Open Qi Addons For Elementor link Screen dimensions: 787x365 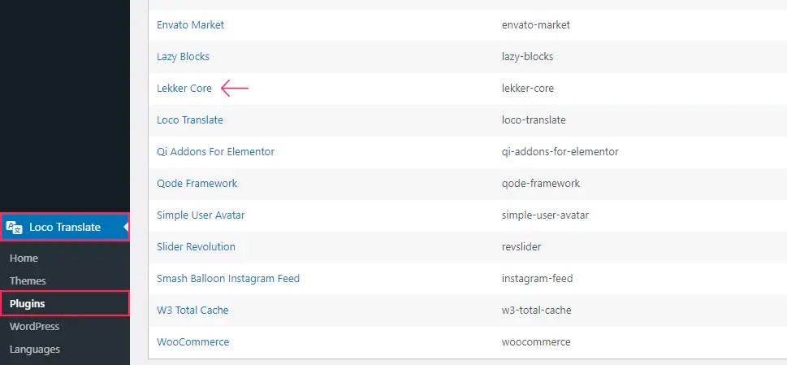pos(215,152)
